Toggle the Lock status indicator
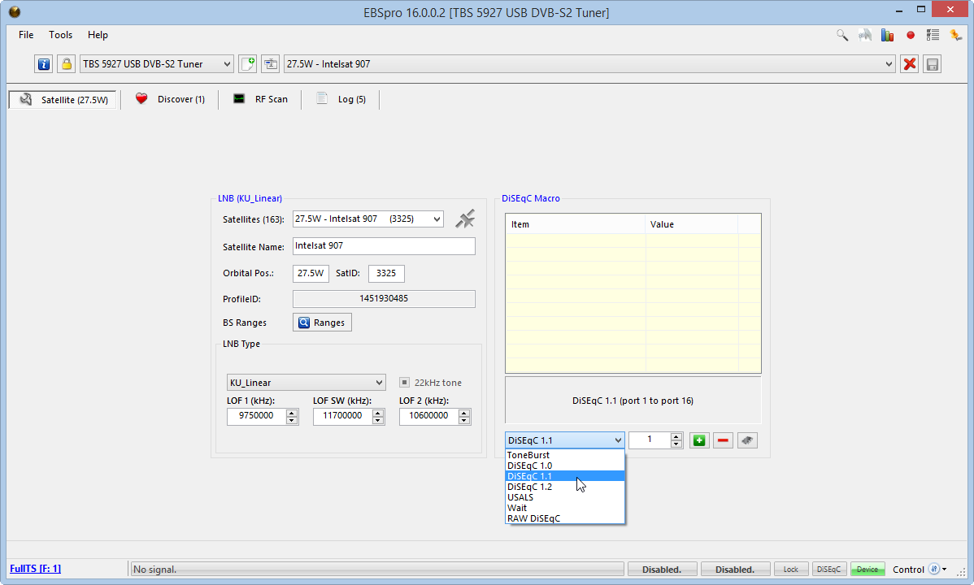Screen dimensions: 974x585 click(x=790, y=570)
